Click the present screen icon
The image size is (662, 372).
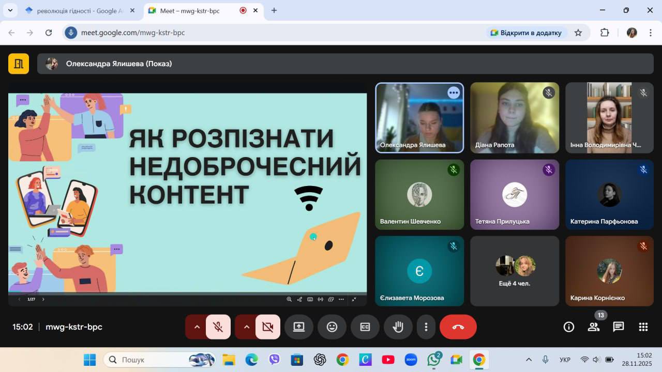point(299,327)
